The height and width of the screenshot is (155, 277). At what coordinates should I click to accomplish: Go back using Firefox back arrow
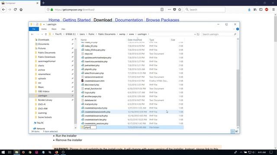coord(3,9)
